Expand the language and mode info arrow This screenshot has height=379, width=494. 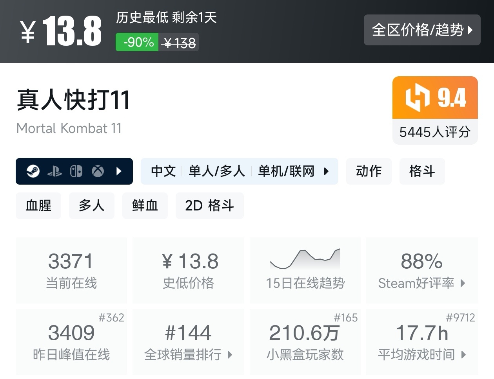click(326, 171)
